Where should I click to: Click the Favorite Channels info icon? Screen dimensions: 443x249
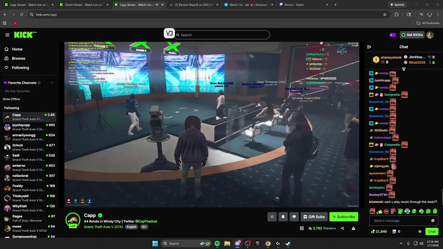pyautogui.click(x=39, y=83)
